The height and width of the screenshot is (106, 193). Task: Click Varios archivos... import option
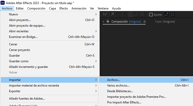coord(118,86)
